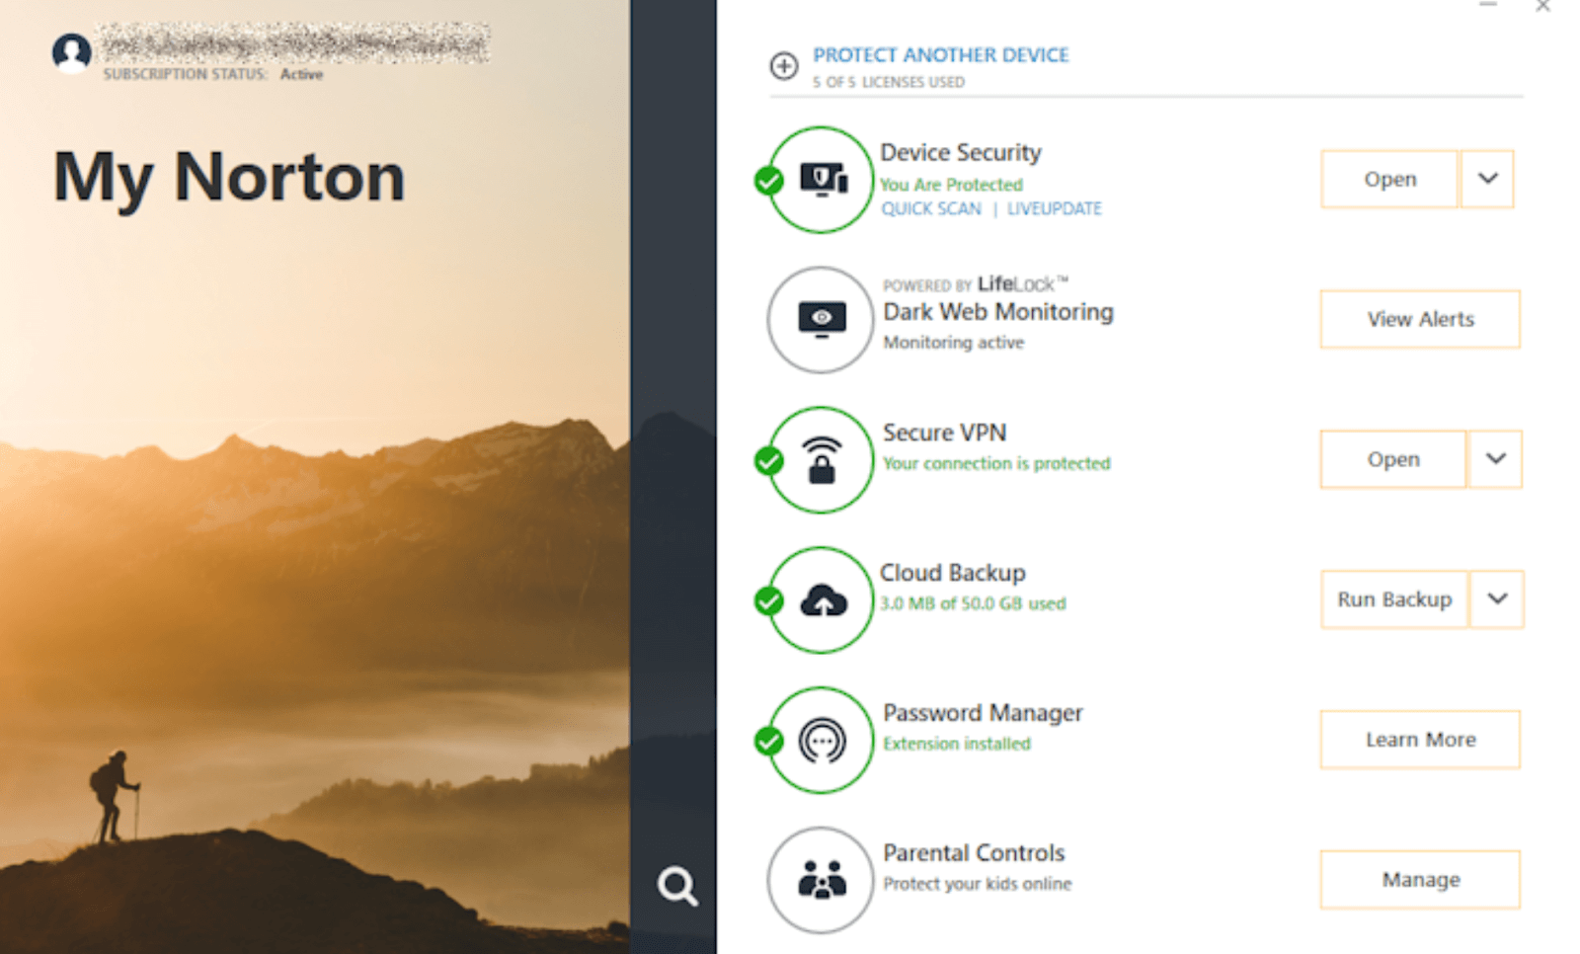Click the View Alerts button
This screenshot has height=954, width=1580.
point(1419,319)
